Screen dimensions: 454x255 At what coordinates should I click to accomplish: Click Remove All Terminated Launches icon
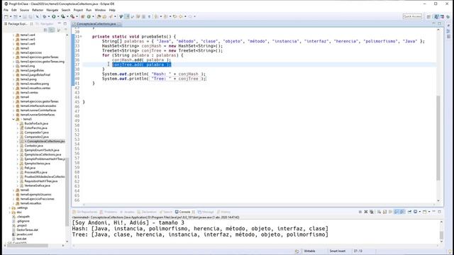click(x=372, y=212)
